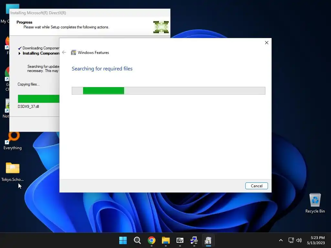Click the Searching for required files heading
This screenshot has width=331, height=248.
pos(102,68)
